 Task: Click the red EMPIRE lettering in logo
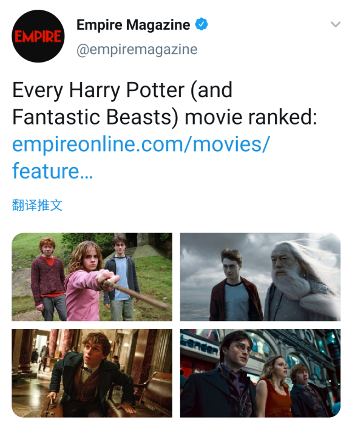pos(38,36)
